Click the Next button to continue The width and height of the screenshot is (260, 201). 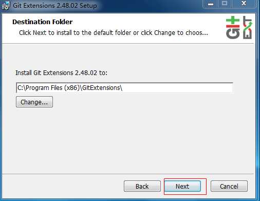182,186
